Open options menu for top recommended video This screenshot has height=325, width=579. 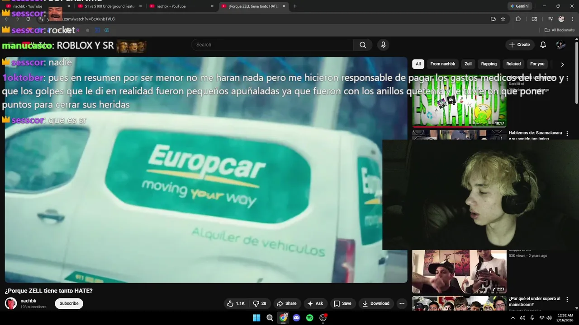567,78
